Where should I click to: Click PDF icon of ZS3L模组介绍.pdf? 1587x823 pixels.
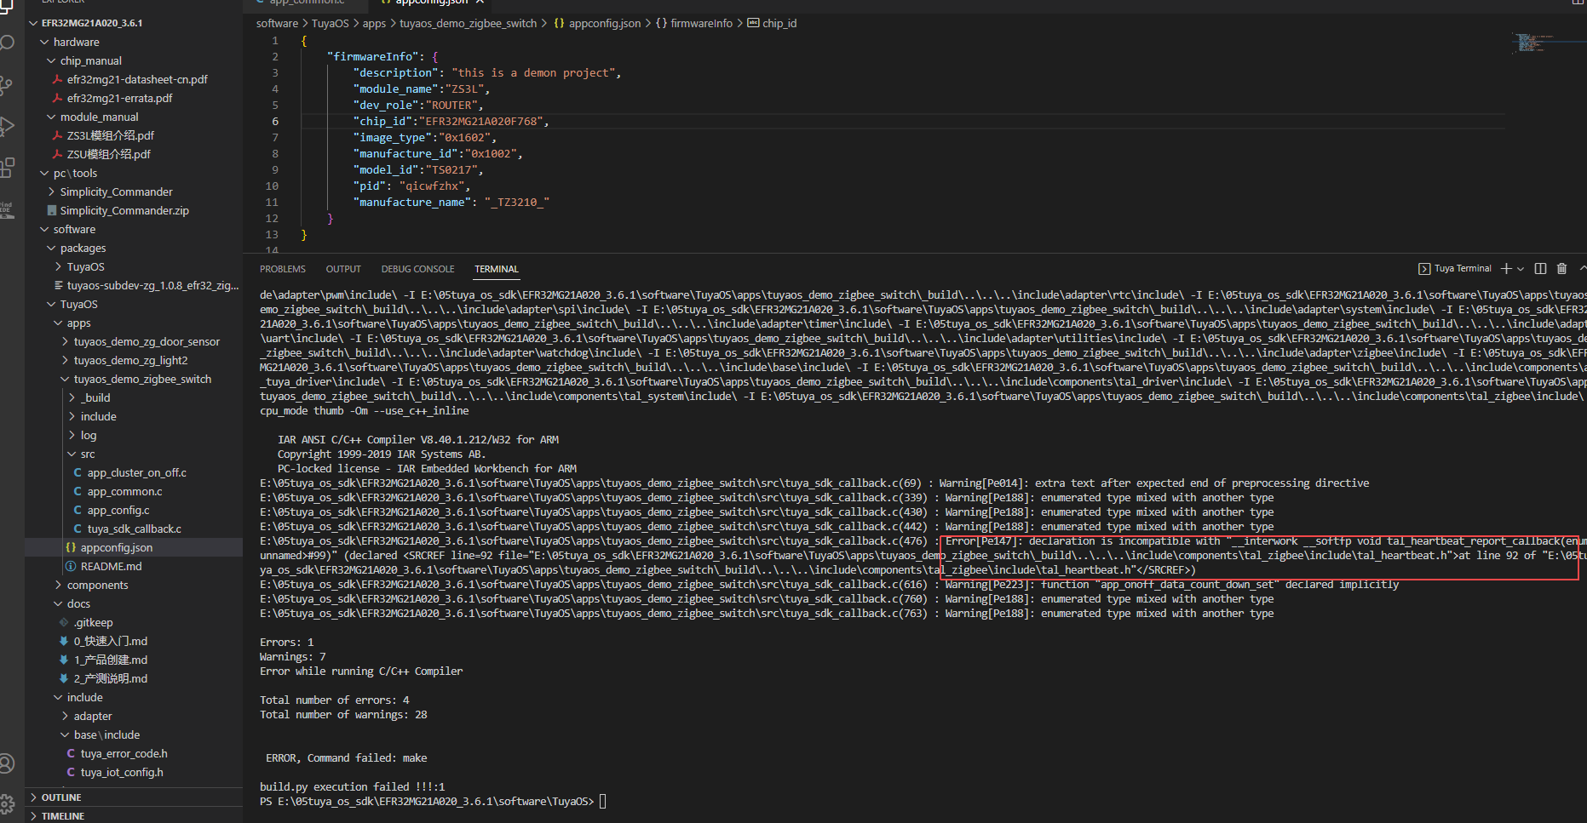[58, 135]
